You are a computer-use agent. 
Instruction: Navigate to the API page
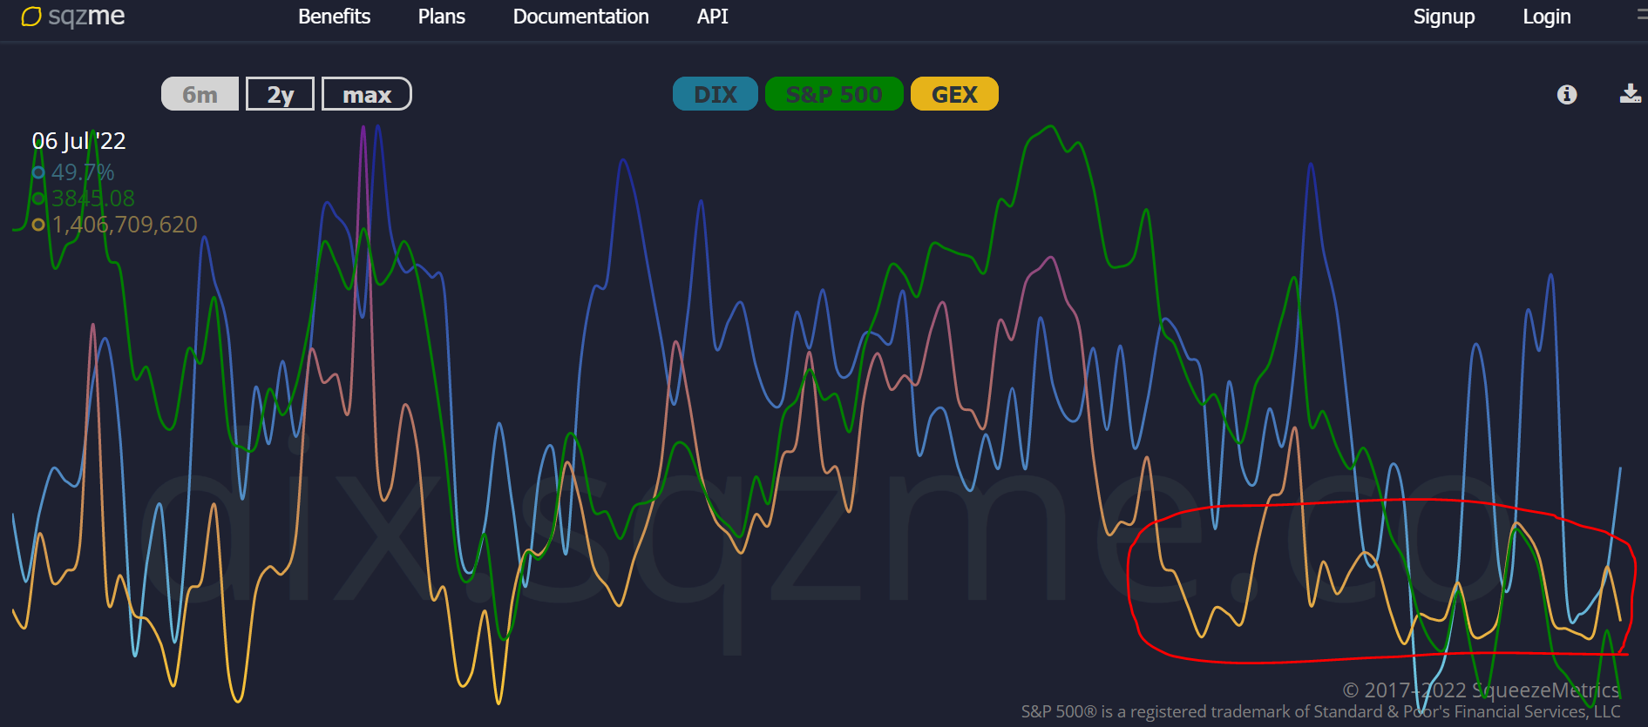712,17
